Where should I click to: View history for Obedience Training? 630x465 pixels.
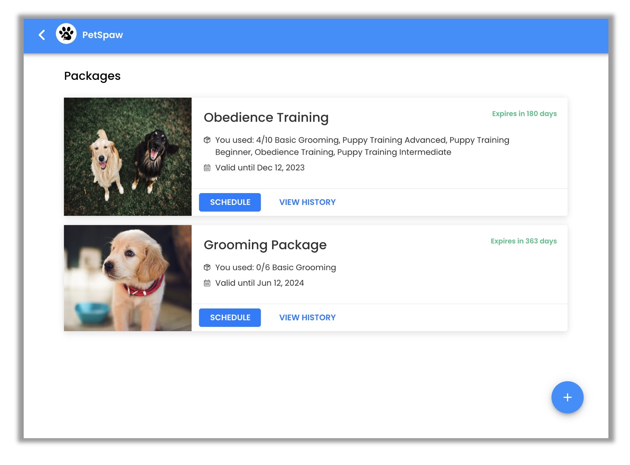pos(307,202)
